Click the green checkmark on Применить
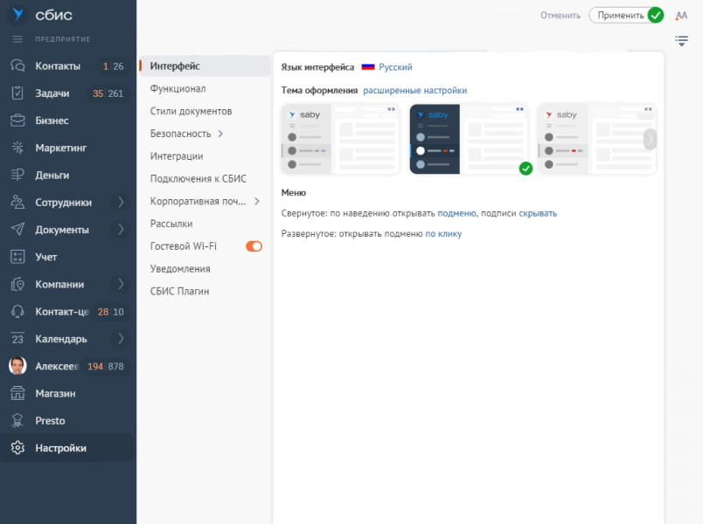Screen dimensions: 703x524 pos(656,15)
